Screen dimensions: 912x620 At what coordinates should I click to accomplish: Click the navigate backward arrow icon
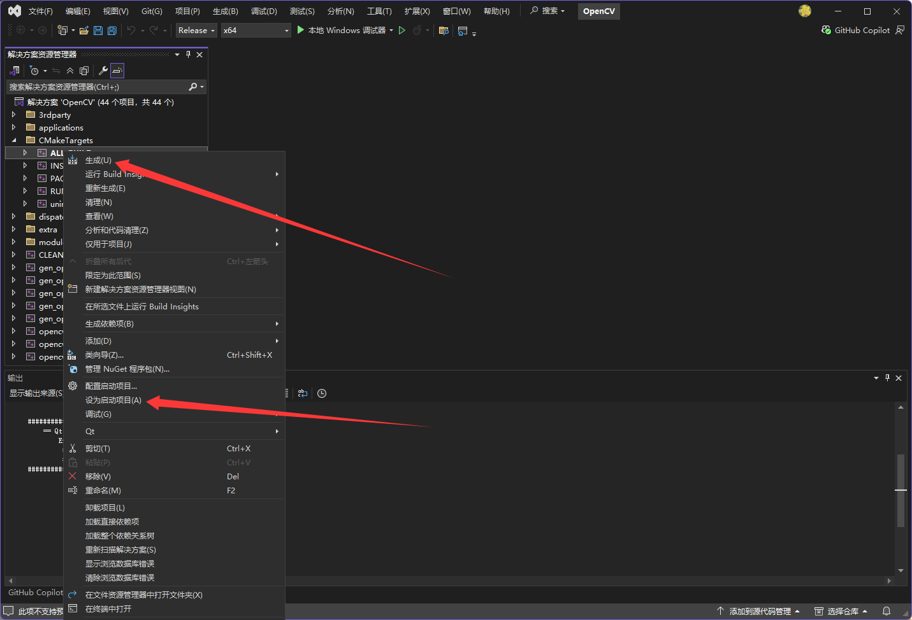click(21, 30)
